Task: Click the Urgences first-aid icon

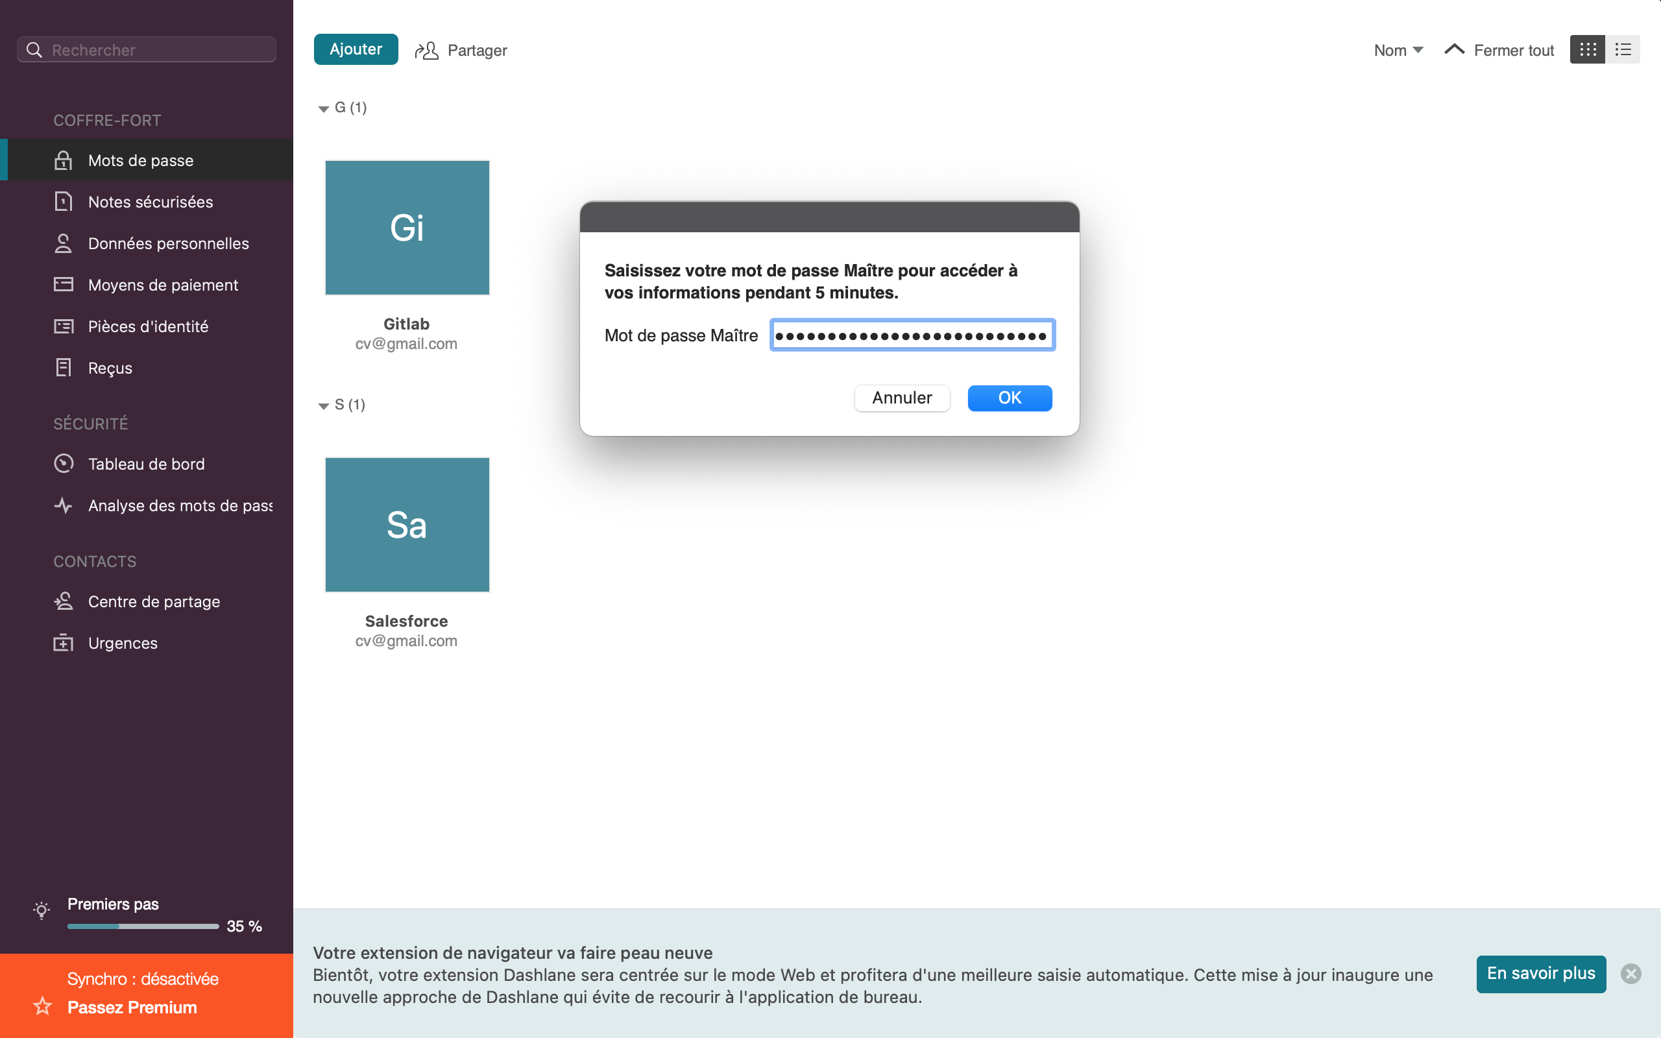Action: 63,642
